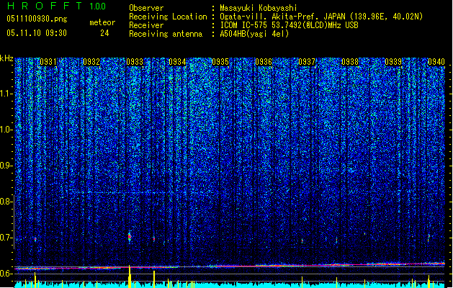Screen dimensions: 453x288
Task: Click the 0933 time marker
Action: click(x=135, y=62)
